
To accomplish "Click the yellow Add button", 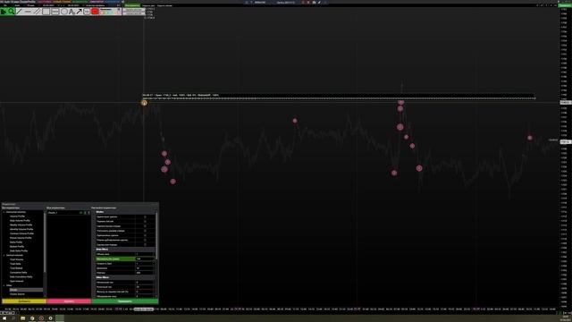I will [x=24, y=301].
